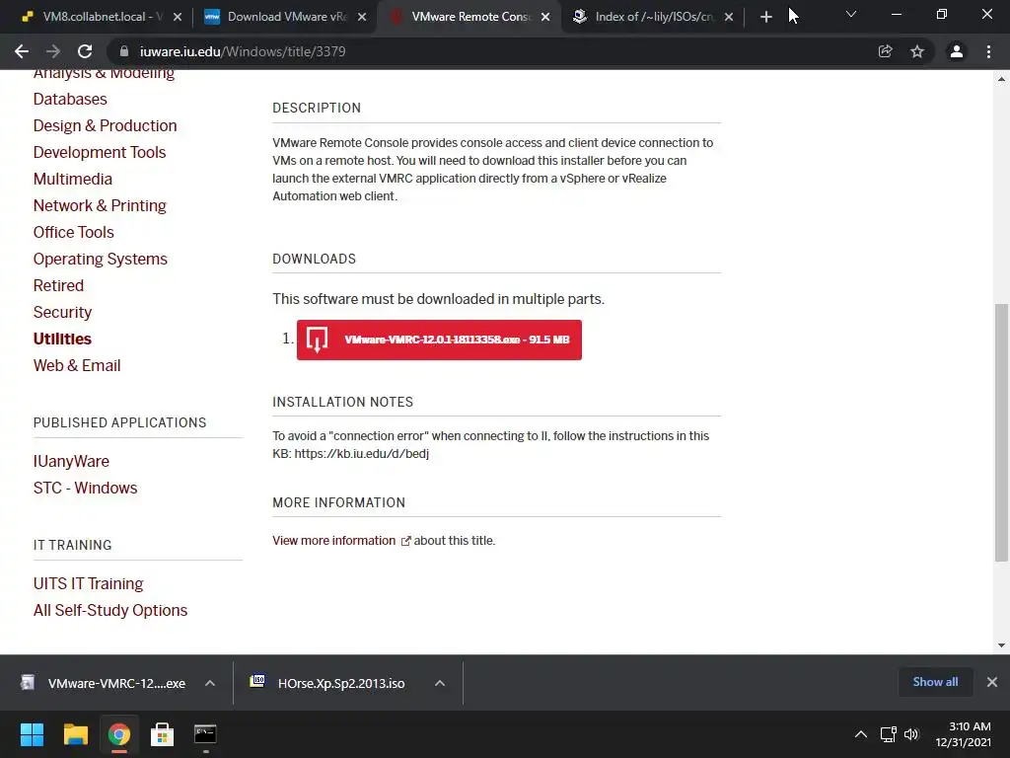View site information via lock icon
Screen dimensions: 1010x758
pyautogui.click(x=124, y=51)
